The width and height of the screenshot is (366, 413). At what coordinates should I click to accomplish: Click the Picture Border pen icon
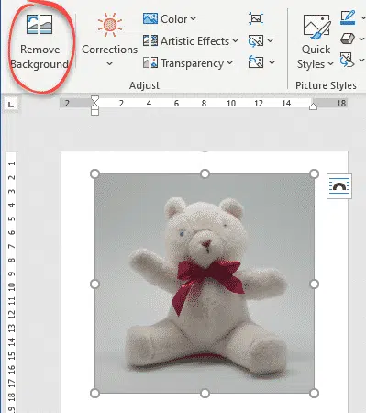click(348, 17)
